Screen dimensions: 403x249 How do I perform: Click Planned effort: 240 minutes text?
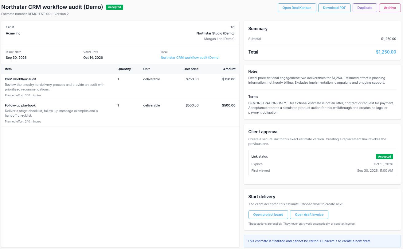[x=23, y=122]
